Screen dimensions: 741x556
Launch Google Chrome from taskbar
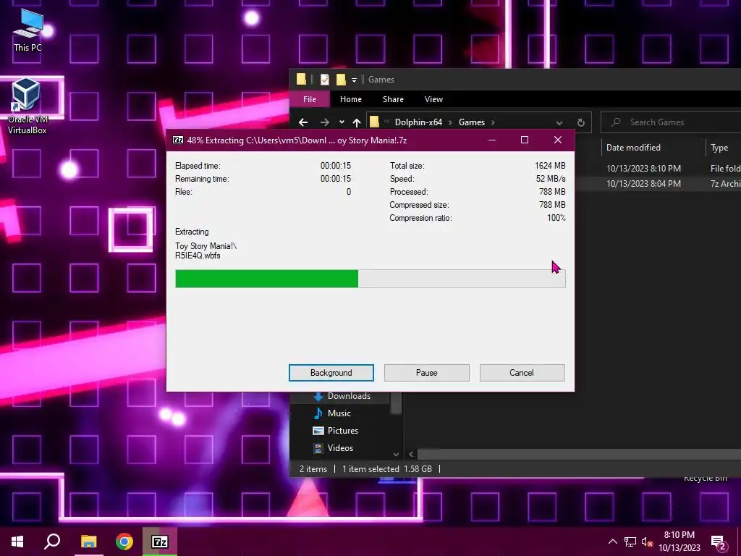pyautogui.click(x=124, y=542)
